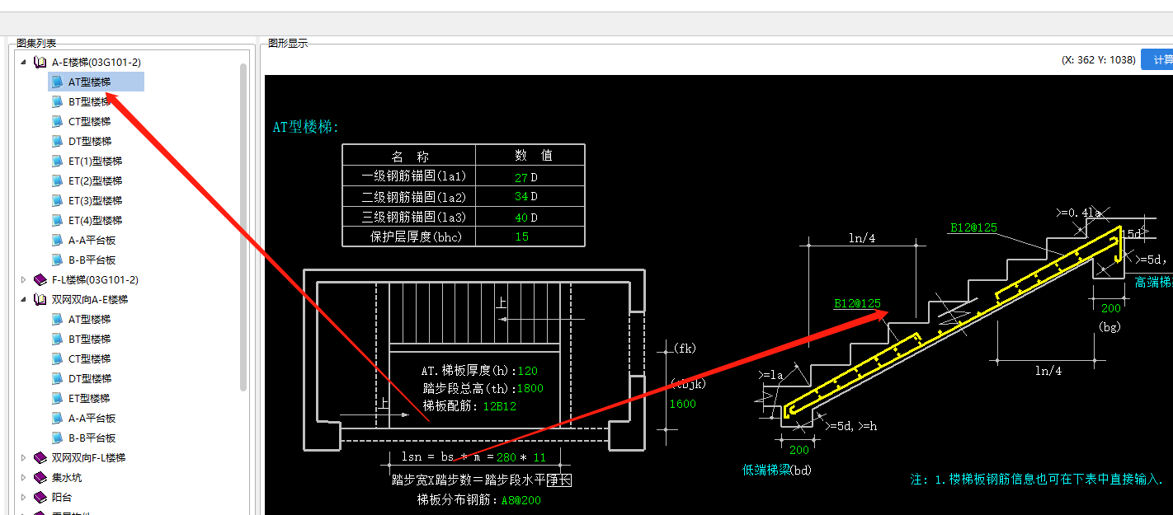
Task: Click the ET(4)型楼梯 item icon
Action: (57, 220)
